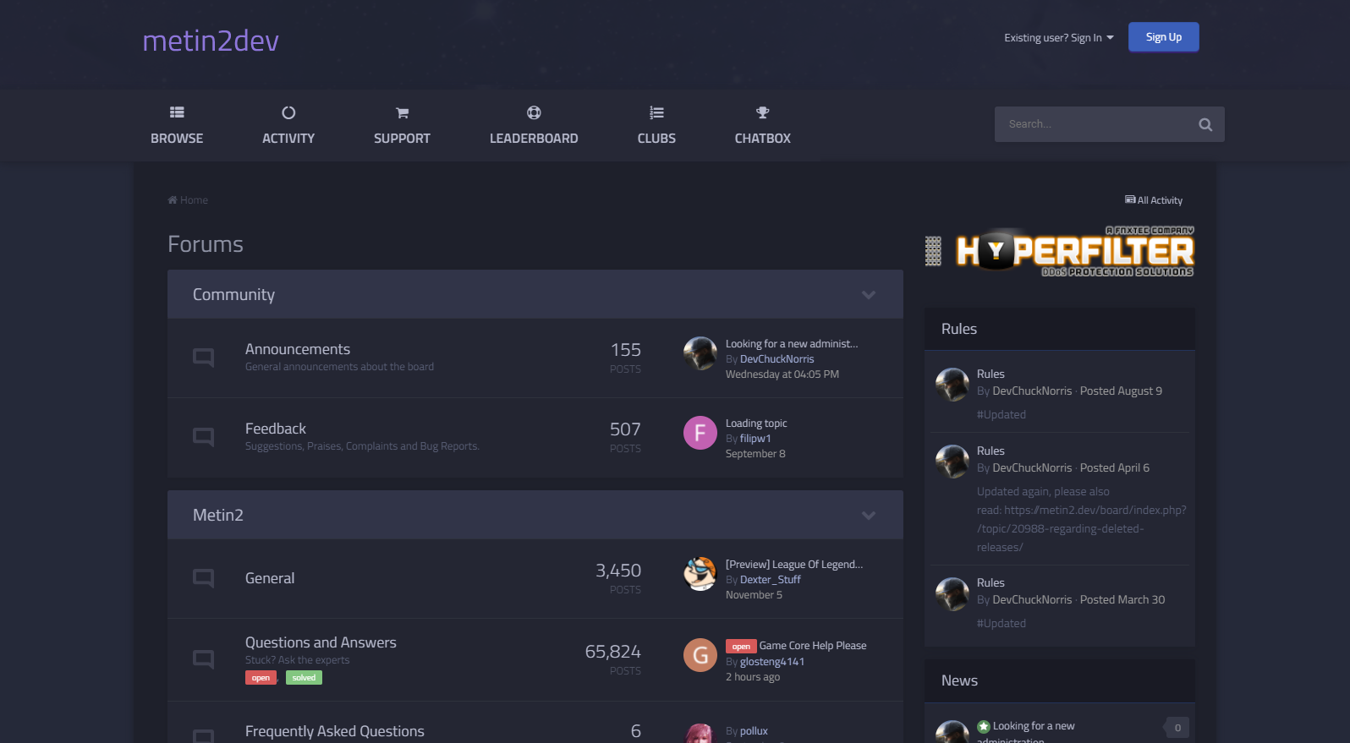Select the LEADERBOARD menu label
Screen dimensions: 1350x743
[x=534, y=139]
